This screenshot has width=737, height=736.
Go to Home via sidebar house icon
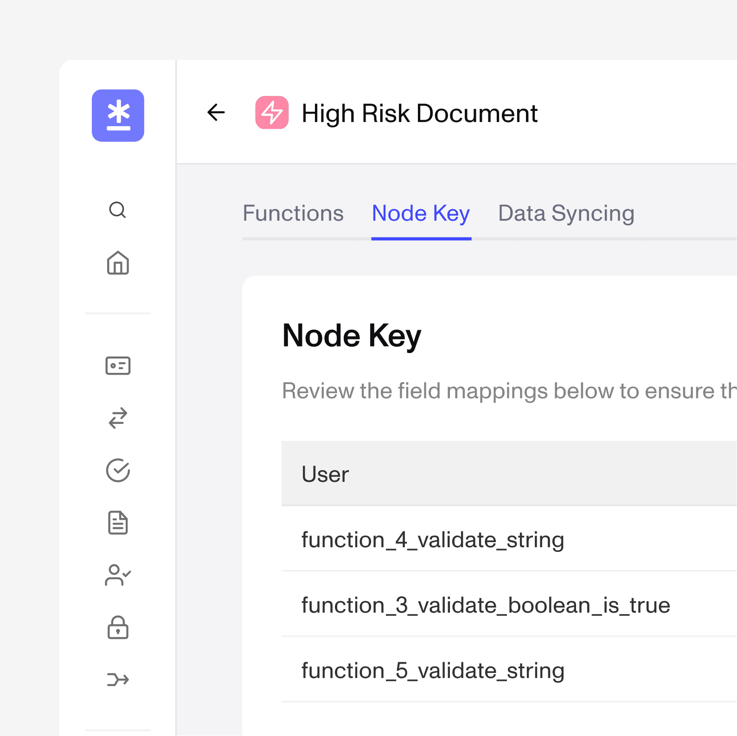[118, 263]
